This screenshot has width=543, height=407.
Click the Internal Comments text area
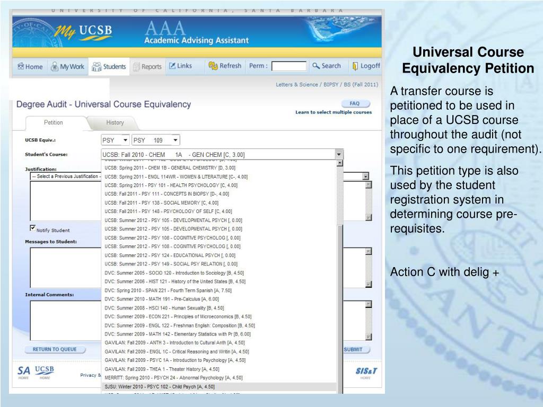65,321
